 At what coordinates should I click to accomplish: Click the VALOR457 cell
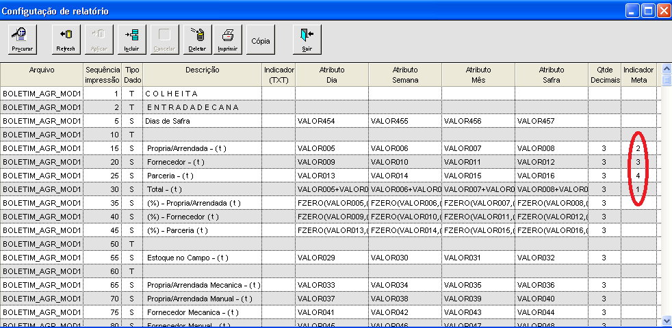(x=552, y=121)
